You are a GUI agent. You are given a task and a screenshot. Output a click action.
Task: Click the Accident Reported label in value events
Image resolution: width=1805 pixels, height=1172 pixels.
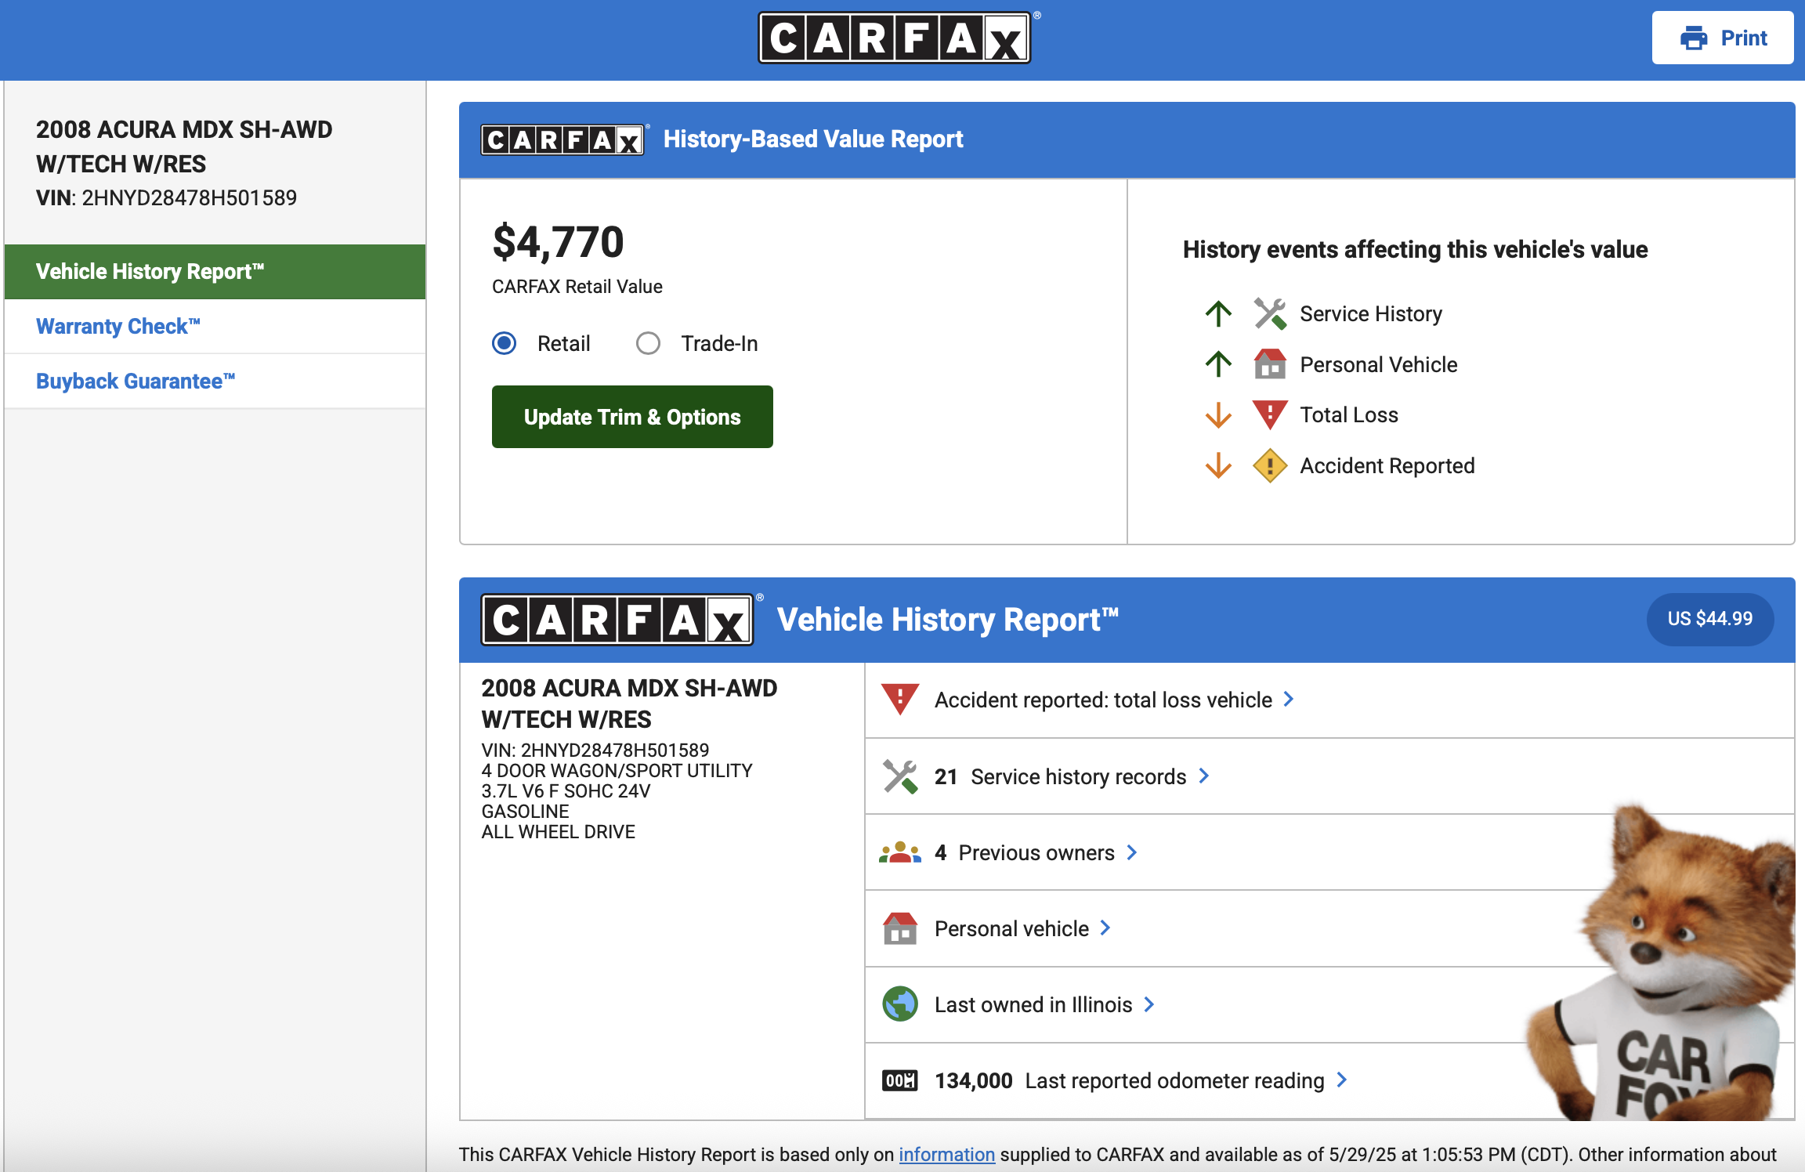1387,466
